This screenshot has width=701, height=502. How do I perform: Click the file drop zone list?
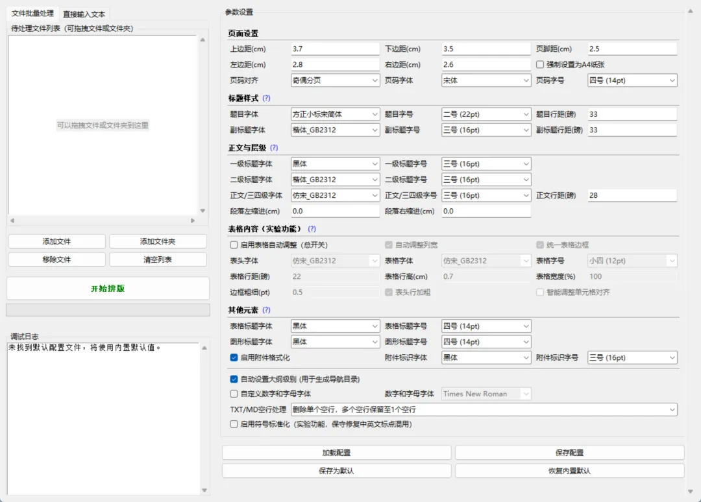pos(103,125)
